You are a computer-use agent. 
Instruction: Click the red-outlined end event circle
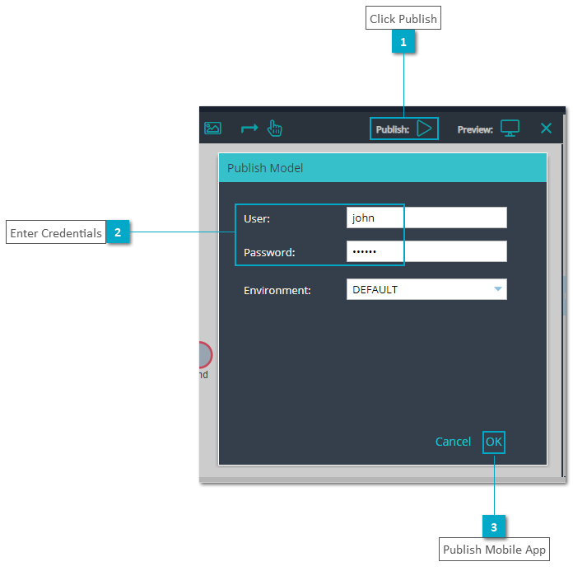[206, 355]
